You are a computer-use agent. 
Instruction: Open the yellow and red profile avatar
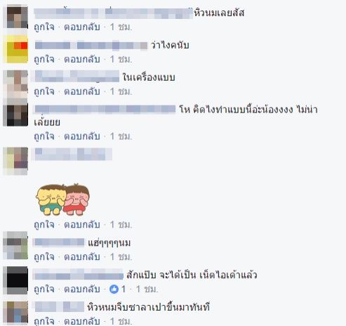(17, 49)
